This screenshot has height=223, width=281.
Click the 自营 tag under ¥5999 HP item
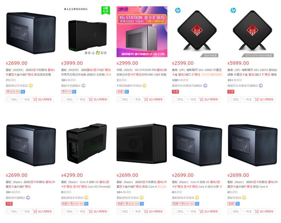point(231,92)
